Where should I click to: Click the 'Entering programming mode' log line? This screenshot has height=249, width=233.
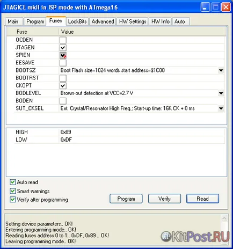pyautogui.click(x=41, y=230)
